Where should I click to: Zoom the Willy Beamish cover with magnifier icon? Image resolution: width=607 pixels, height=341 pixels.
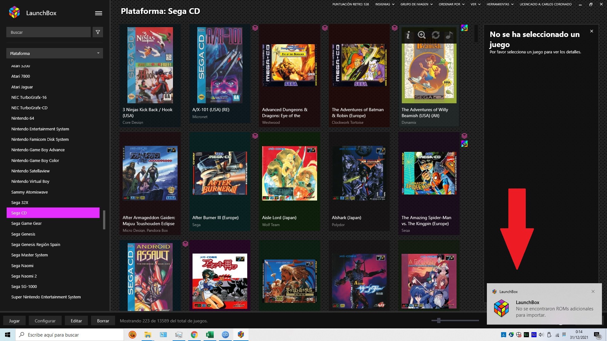421,35
